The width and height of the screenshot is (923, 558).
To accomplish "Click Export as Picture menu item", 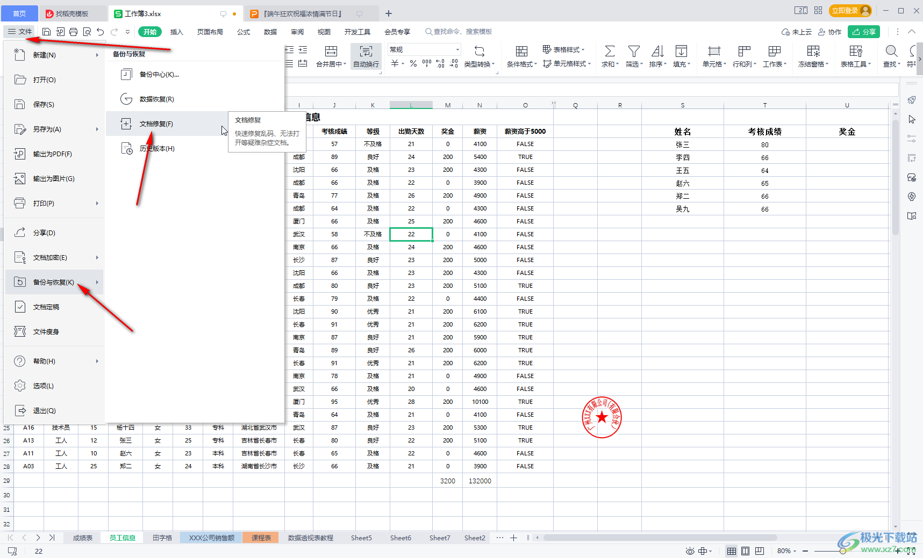I will (54, 179).
